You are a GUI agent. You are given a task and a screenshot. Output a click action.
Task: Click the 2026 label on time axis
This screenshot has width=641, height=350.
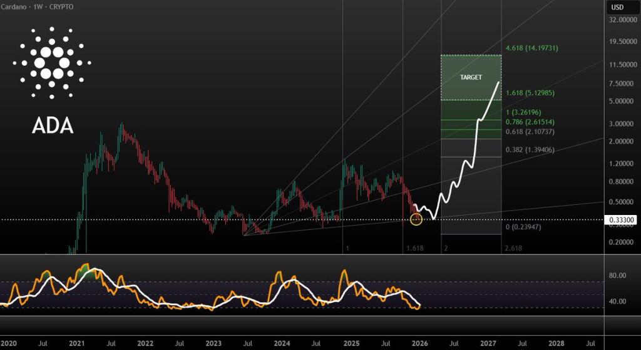pos(419,344)
